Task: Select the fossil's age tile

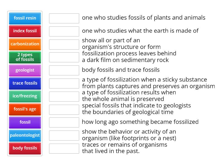Action: coord(25,109)
